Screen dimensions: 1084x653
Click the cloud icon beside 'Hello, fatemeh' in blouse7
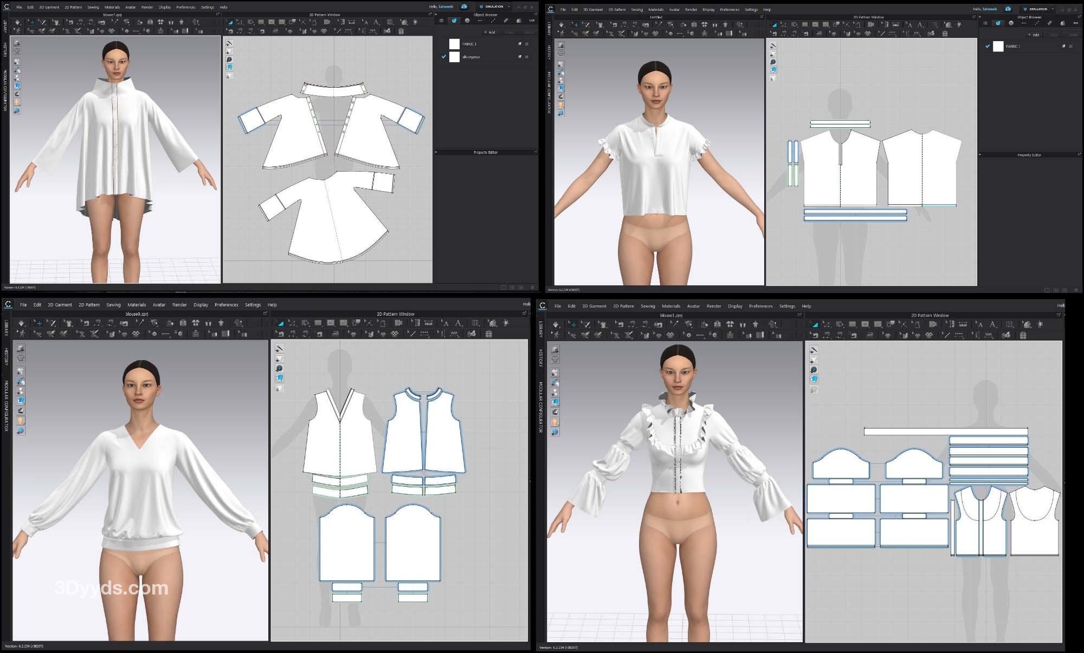[464, 7]
